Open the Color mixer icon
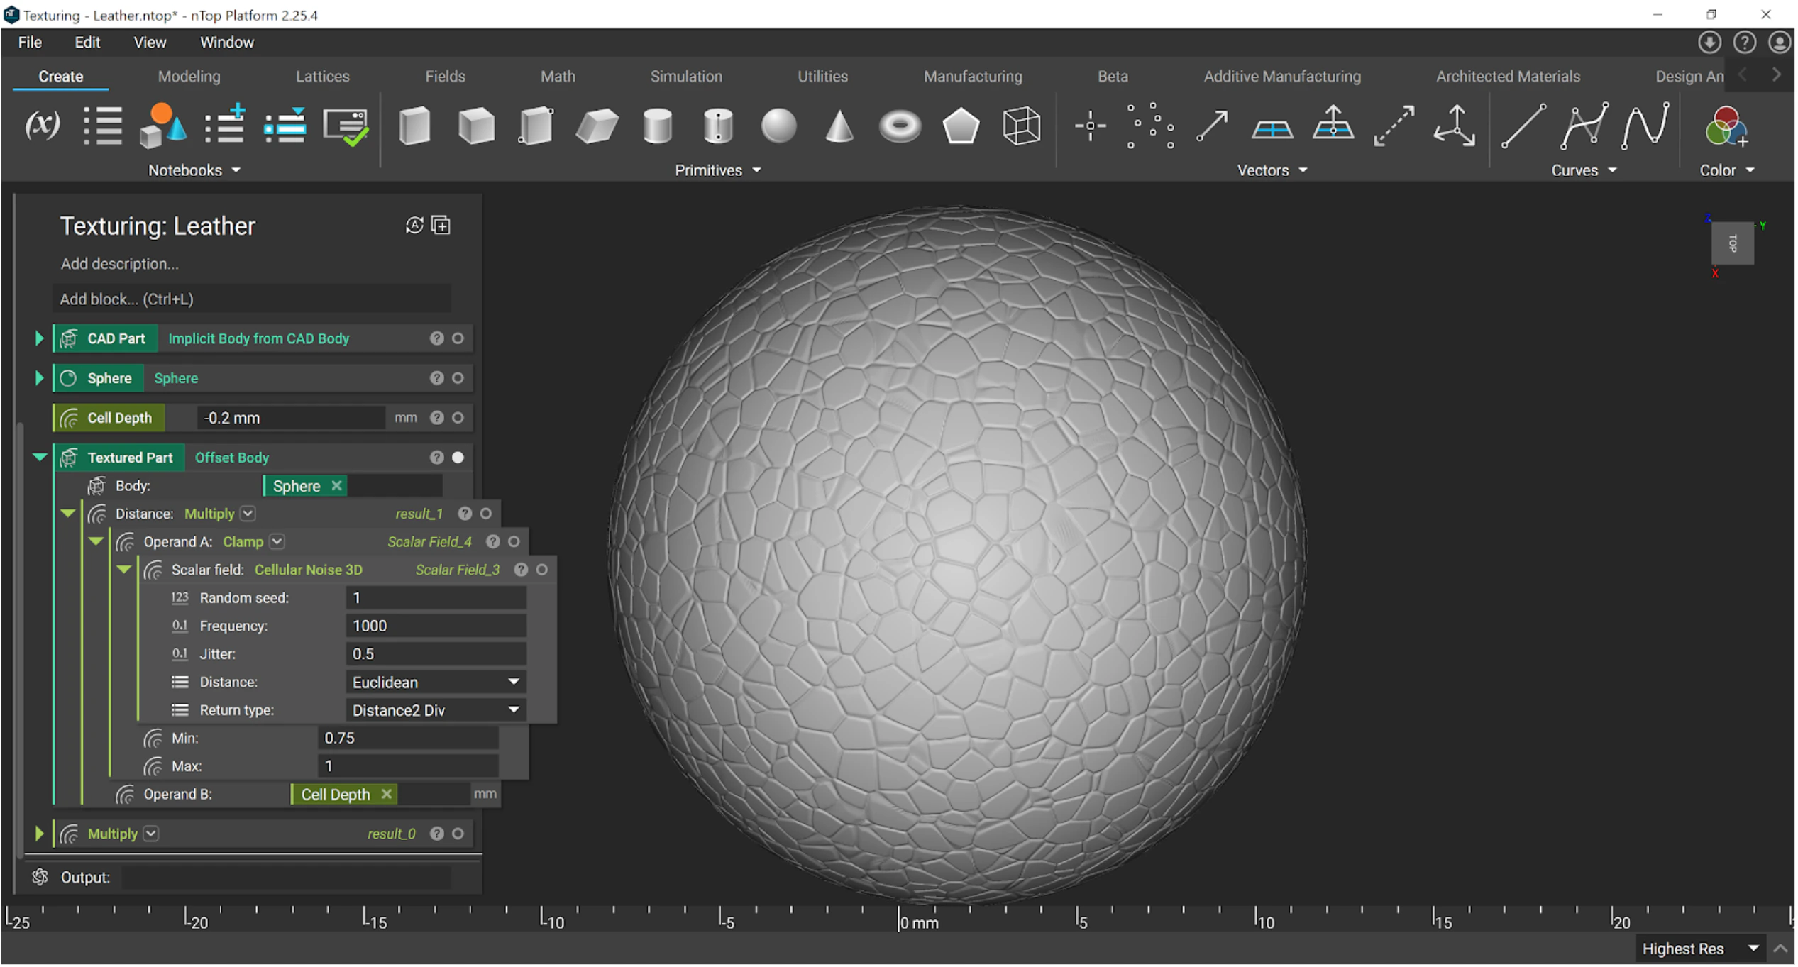Image resolution: width=1798 pixels, height=967 pixels. (x=1726, y=127)
